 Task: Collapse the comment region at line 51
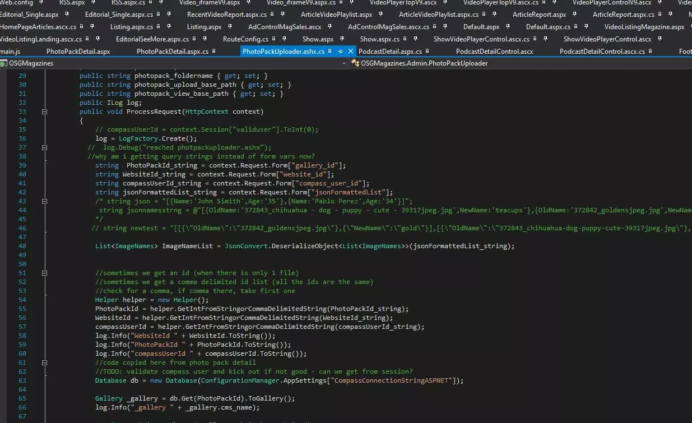(x=44, y=273)
